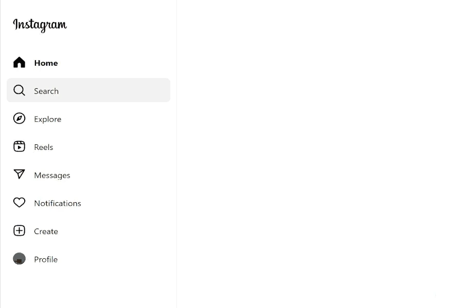The height and width of the screenshot is (308, 463).
Task: Click the Search magnifying glass icon
Action: (19, 90)
